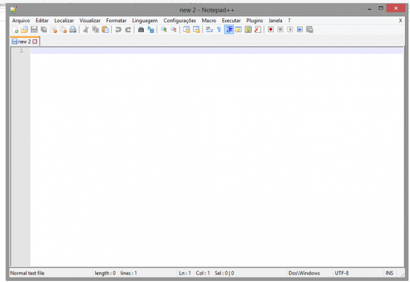410x282 pixels.
Task: Run macro multiple times icon
Action: tap(300, 30)
